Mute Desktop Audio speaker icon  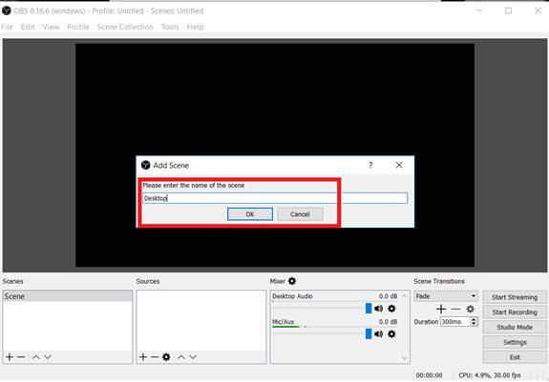click(378, 309)
